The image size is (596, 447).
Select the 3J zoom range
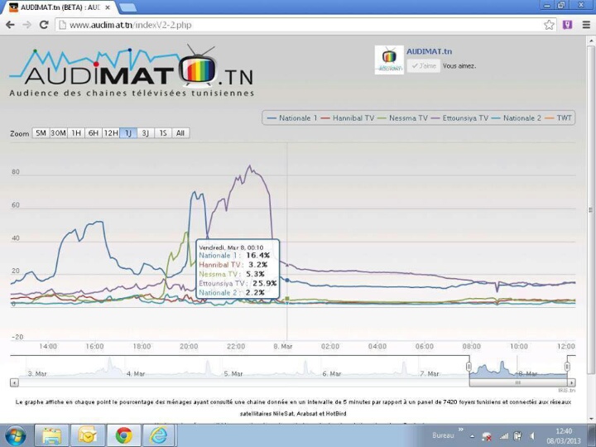pos(146,133)
